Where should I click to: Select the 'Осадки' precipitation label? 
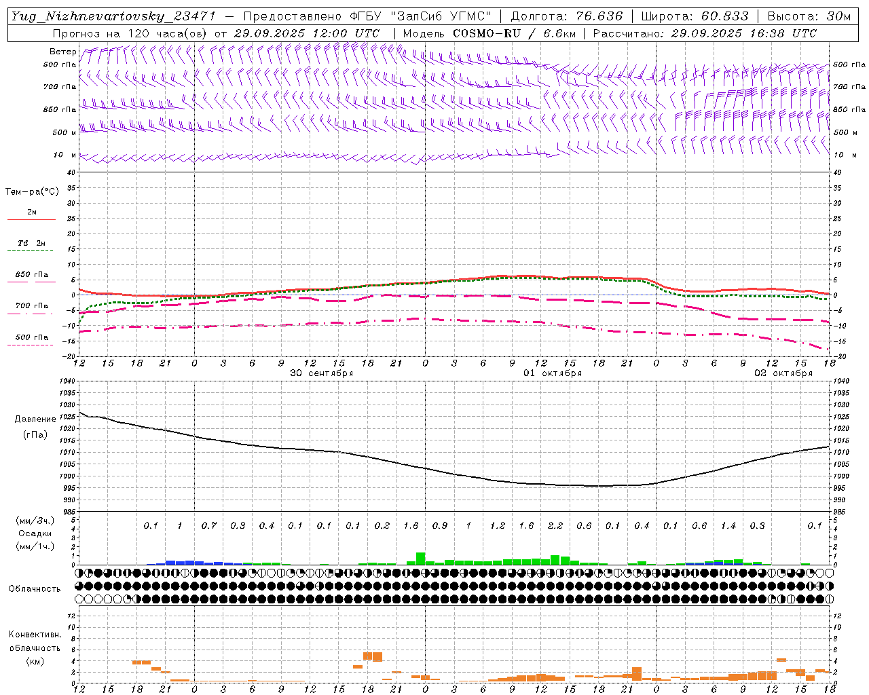click(x=35, y=533)
